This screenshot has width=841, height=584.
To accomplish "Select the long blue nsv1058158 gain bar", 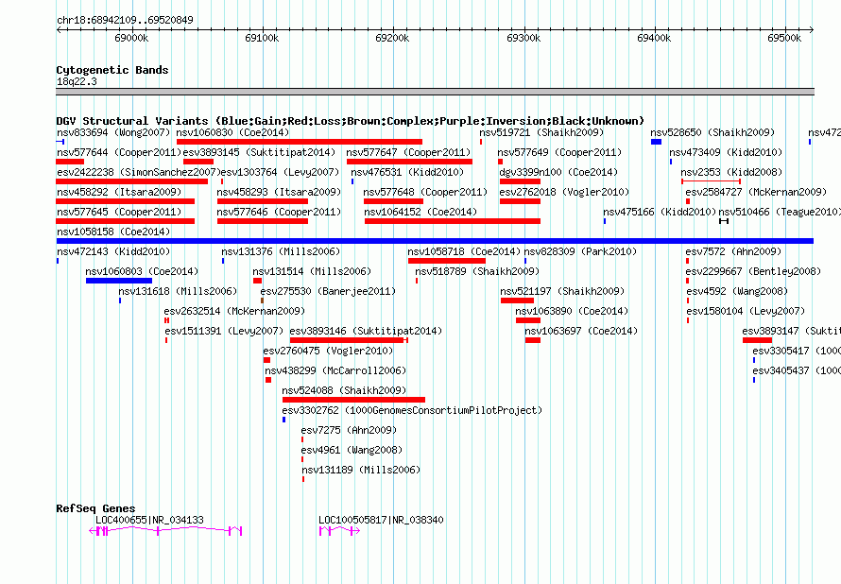I will click(x=435, y=241).
